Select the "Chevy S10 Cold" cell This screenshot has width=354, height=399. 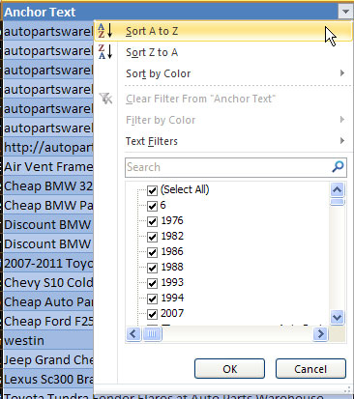48,283
